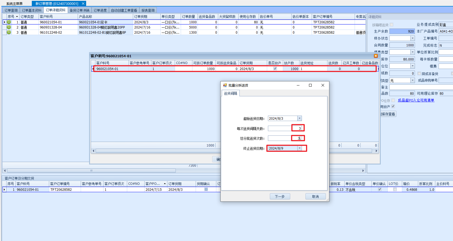
Task: Open the 成品超PO入仓可用清单 link
Action: tap(416, 100)
